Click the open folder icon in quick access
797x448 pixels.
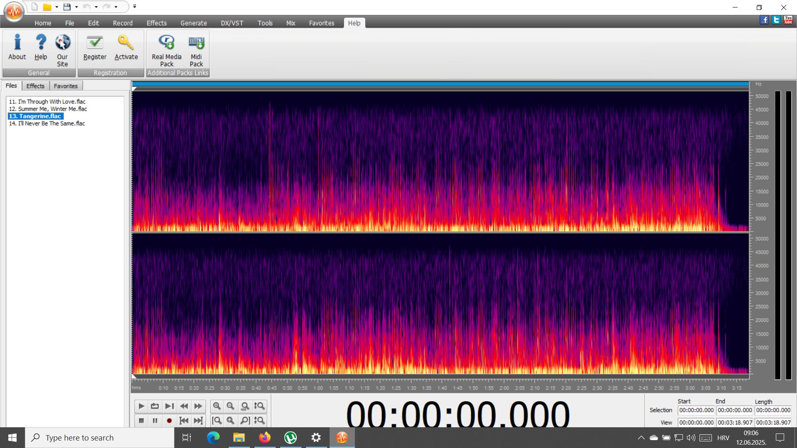point(47,7)
